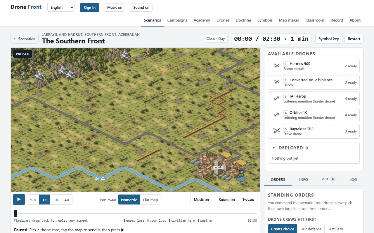Switch map view to Isometric
The height and width of the screenshot is (233, 374).
[129, 200]
